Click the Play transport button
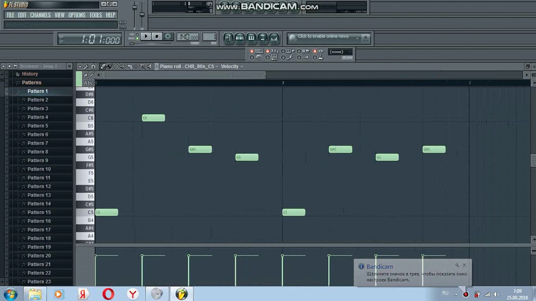The height and width of the screenshot is (301, 536). pyautogui.click(x=146, y=37)
